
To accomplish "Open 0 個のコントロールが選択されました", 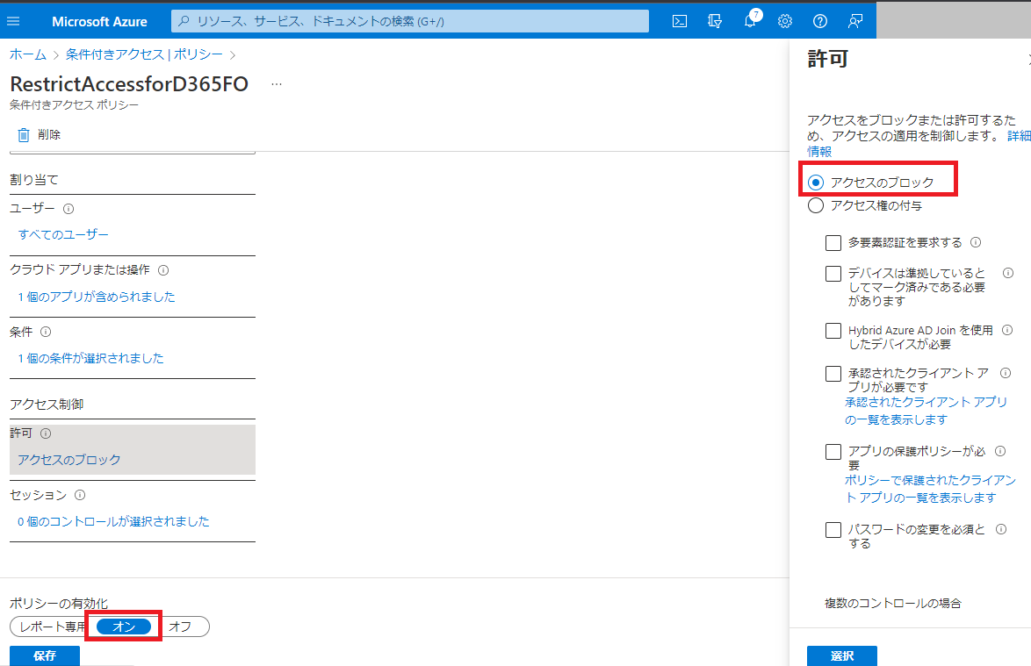I will click(113, 521).
